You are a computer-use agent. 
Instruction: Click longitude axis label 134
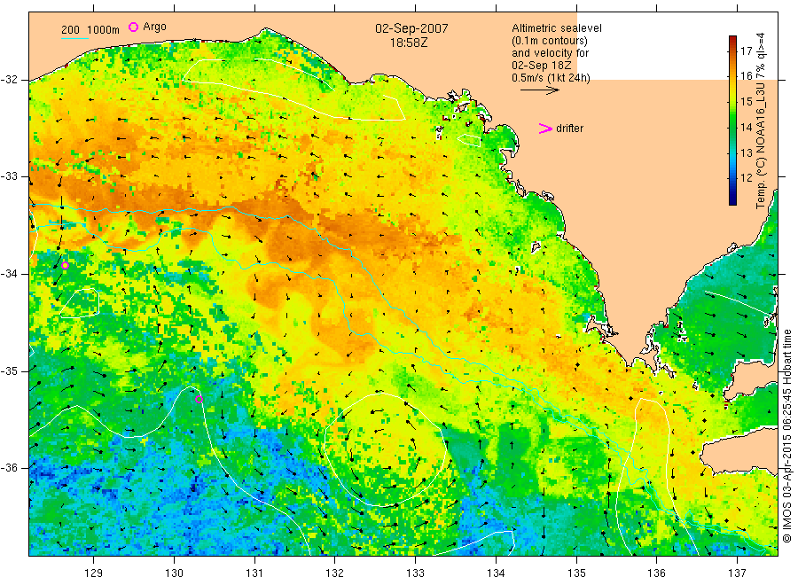pyautogui.click(x=496, y=573)
